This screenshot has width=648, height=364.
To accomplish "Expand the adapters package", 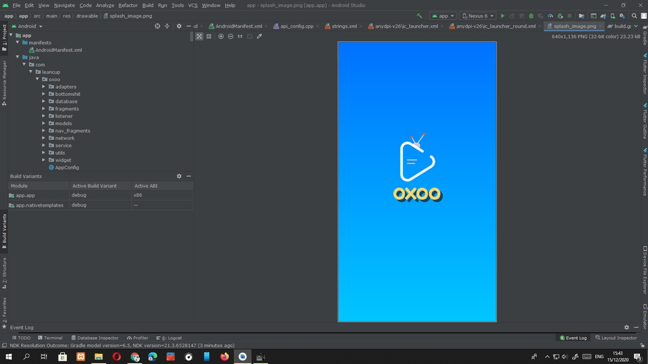I will pos(44,87).
